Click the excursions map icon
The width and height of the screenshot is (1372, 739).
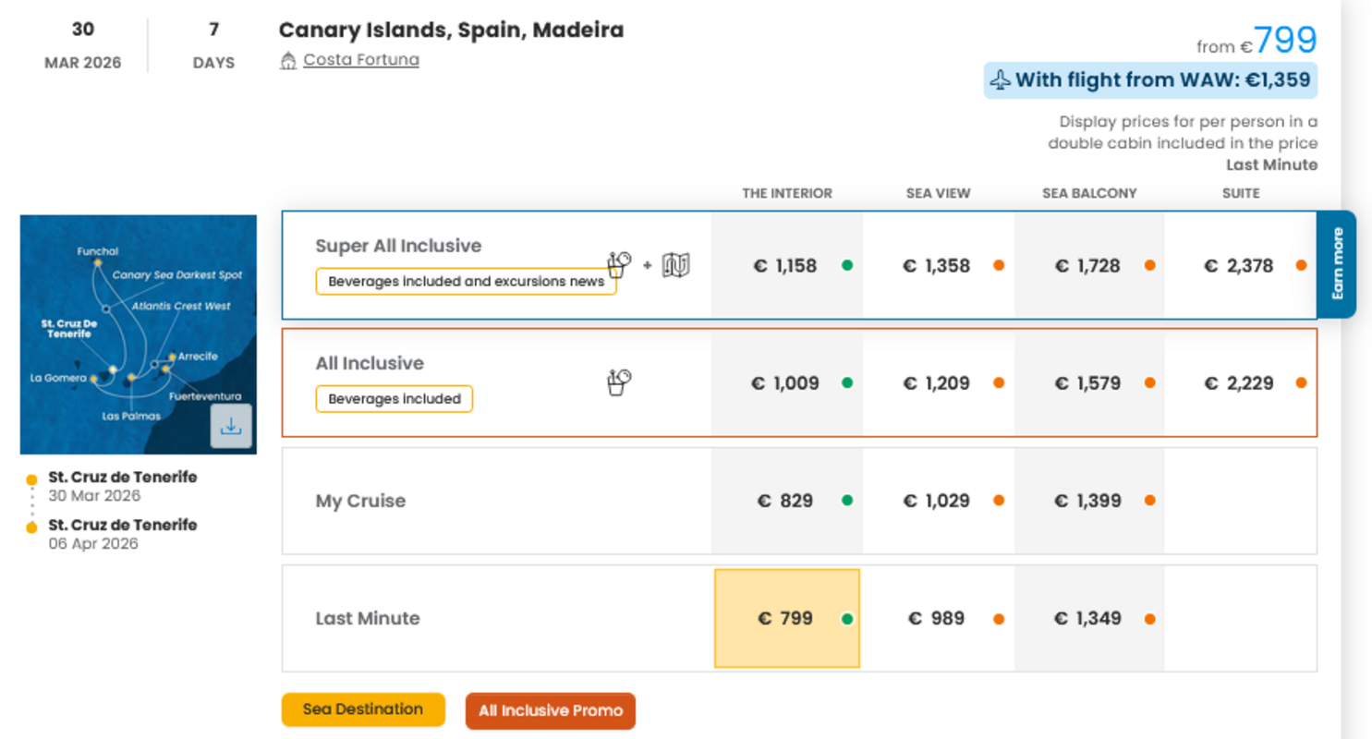point(676,265)
